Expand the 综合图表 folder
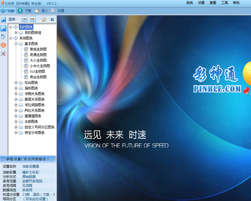 16,83
